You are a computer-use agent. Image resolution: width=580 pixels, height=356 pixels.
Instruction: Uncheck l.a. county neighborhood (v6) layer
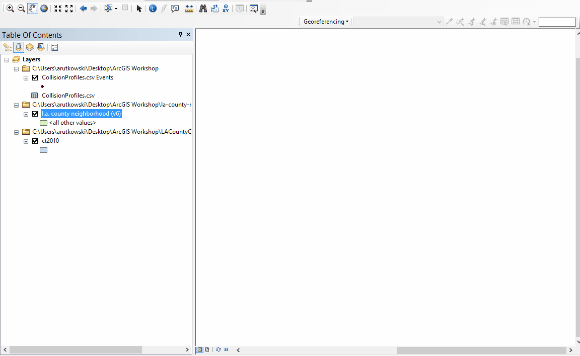35,114
